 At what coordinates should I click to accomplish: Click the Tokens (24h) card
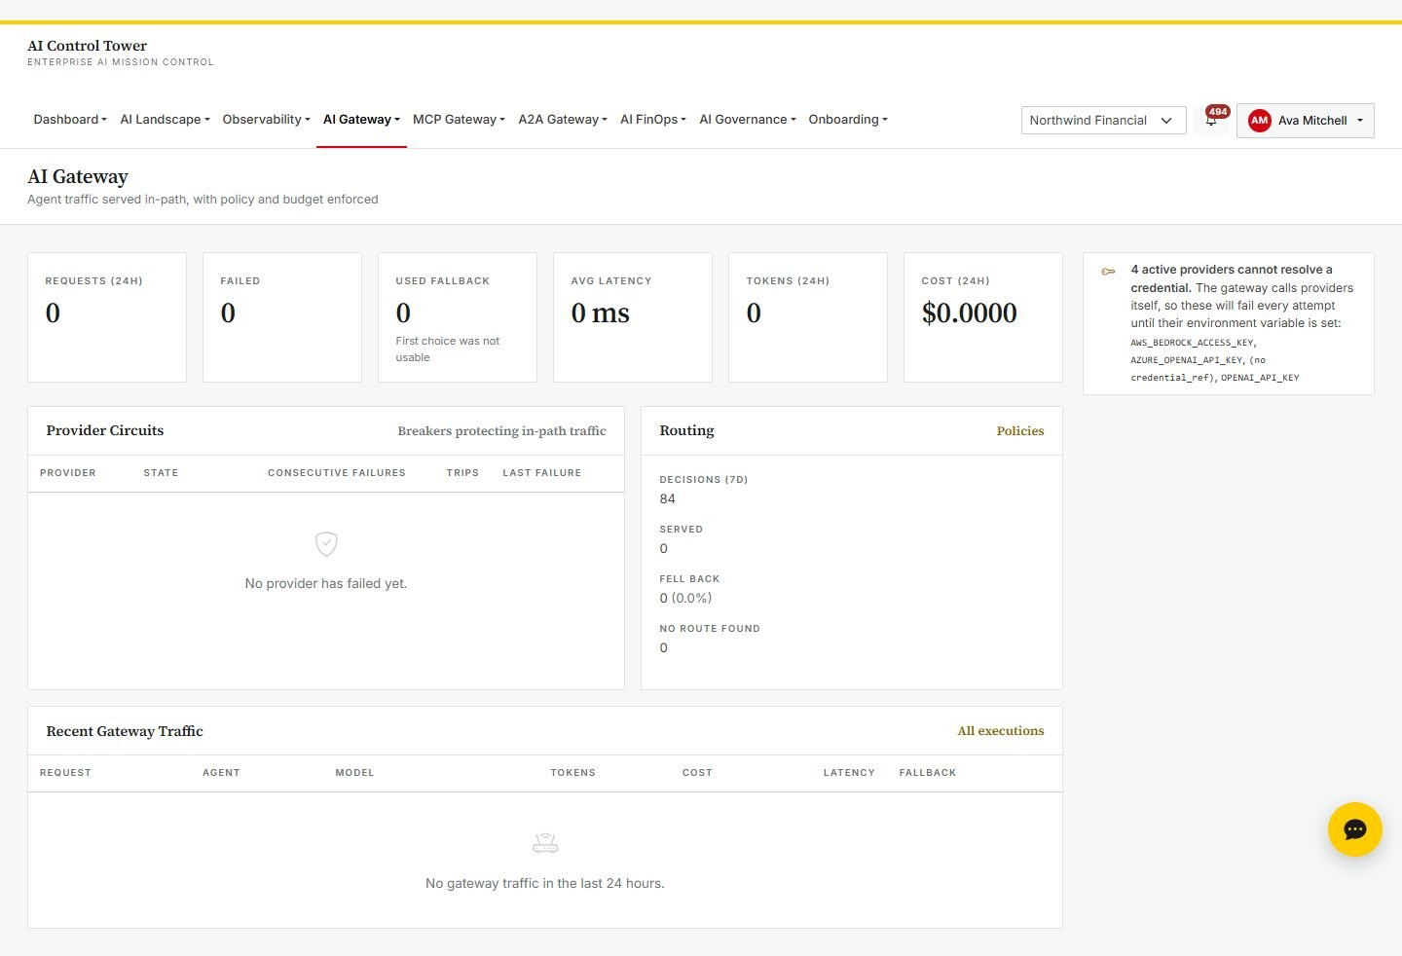tap(808, 317)
